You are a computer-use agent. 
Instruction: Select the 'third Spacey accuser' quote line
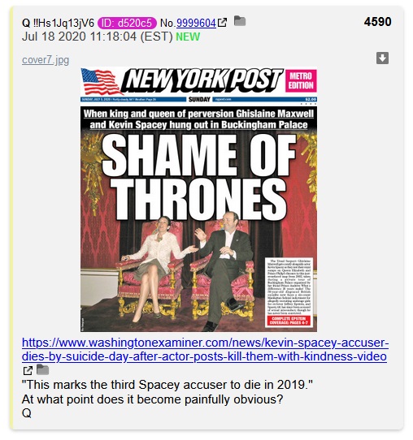pos(167,385)
